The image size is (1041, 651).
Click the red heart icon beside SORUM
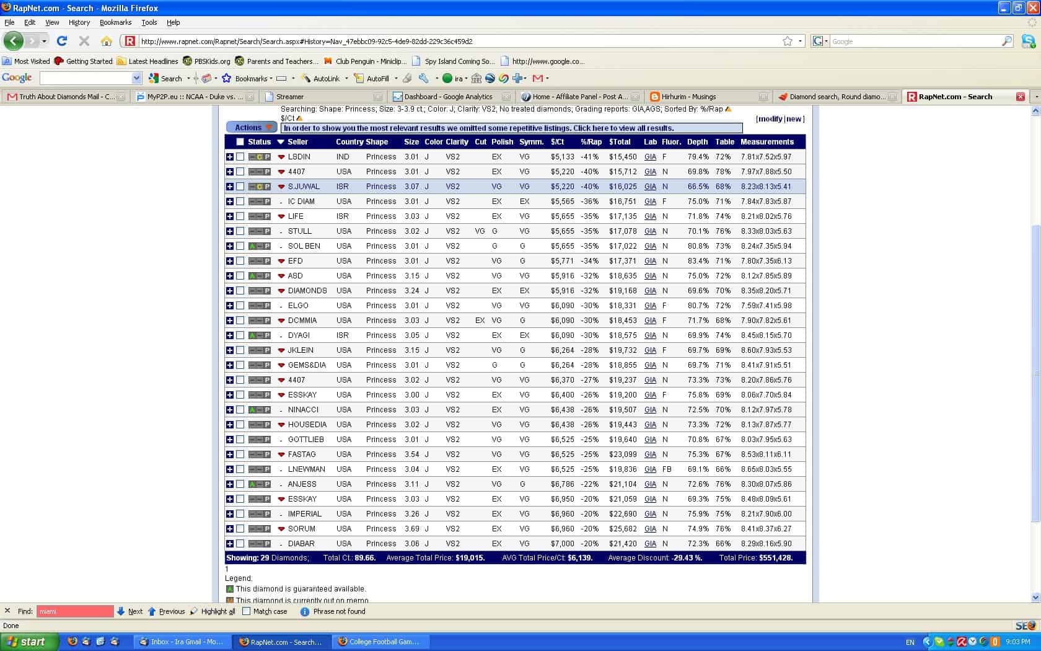[281, 529]
